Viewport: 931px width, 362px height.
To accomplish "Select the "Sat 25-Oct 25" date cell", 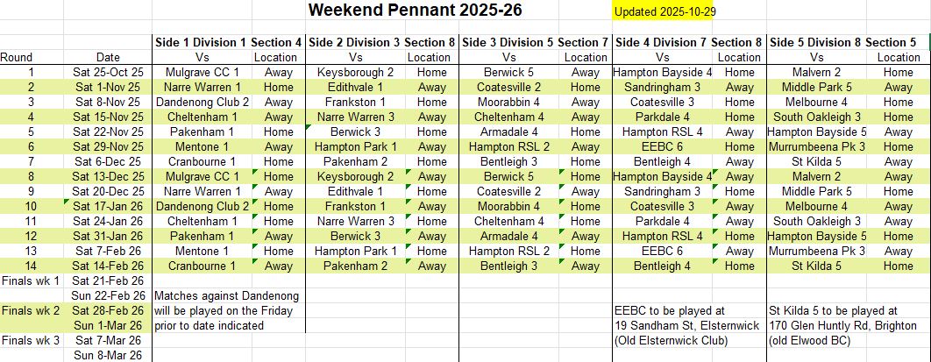I will point(108,72).
